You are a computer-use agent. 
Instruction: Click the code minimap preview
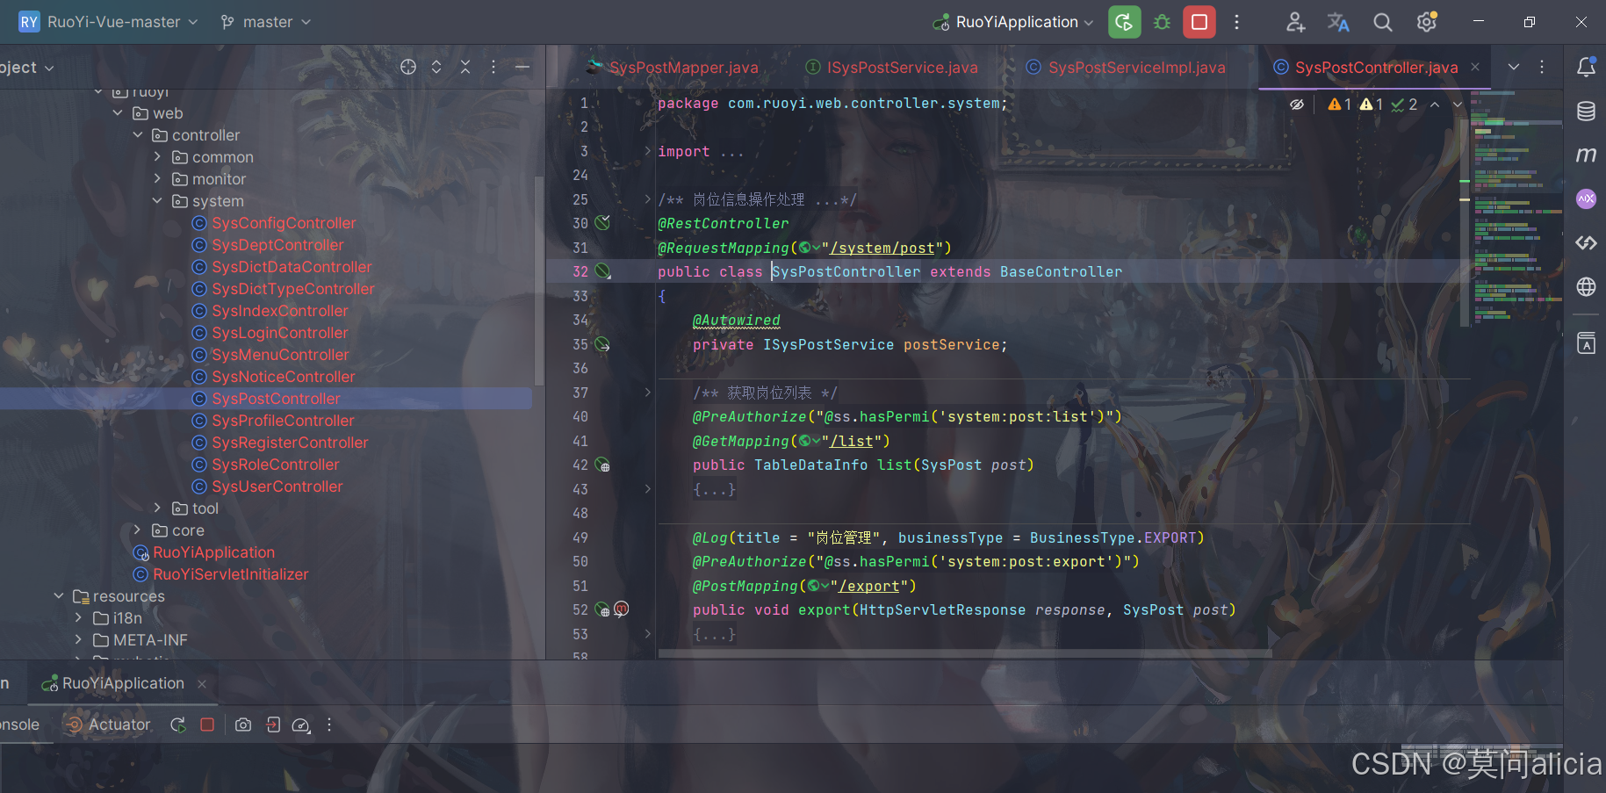coord(1516,206)
